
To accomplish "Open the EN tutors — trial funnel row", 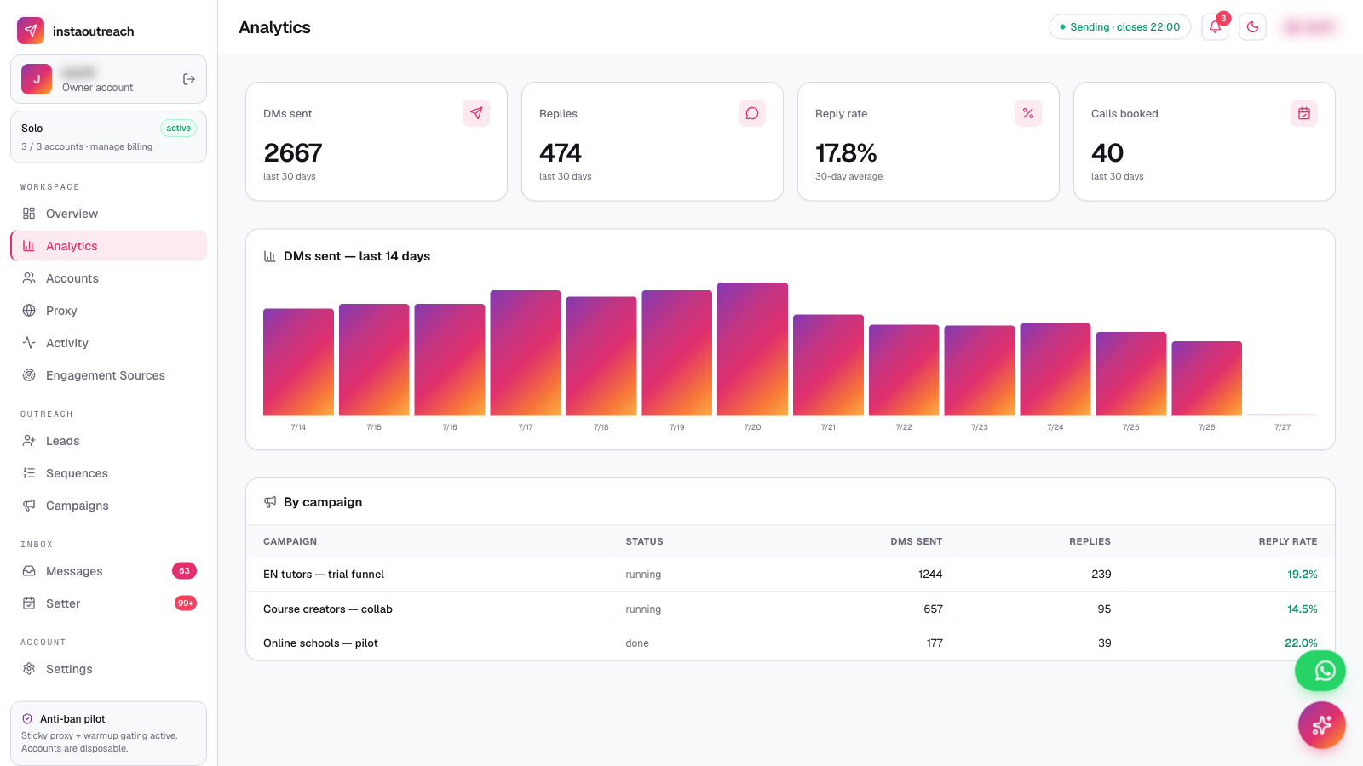I will tap(791, 574).
